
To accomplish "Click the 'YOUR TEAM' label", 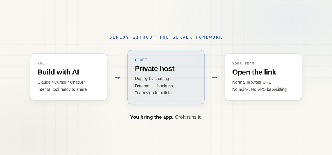I will 243,64.
